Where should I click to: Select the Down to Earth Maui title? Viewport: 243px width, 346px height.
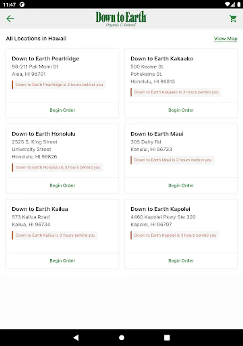(x=157, y=134)
